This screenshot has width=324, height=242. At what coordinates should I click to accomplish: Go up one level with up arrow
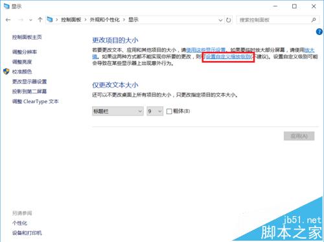click(x=40, y=20)
